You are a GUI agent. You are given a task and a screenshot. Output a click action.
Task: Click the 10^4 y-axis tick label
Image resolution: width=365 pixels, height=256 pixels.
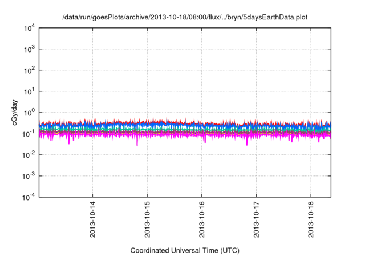pyautogui.click(x=29, y=28)
